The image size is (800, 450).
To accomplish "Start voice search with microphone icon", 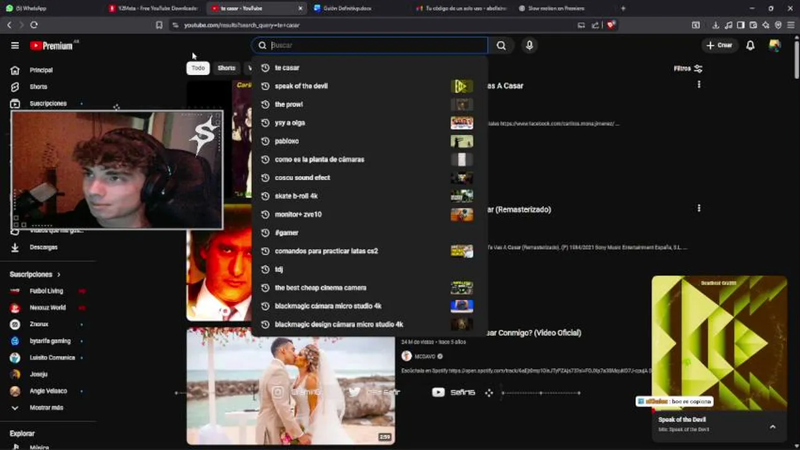I will pos(529,45).
